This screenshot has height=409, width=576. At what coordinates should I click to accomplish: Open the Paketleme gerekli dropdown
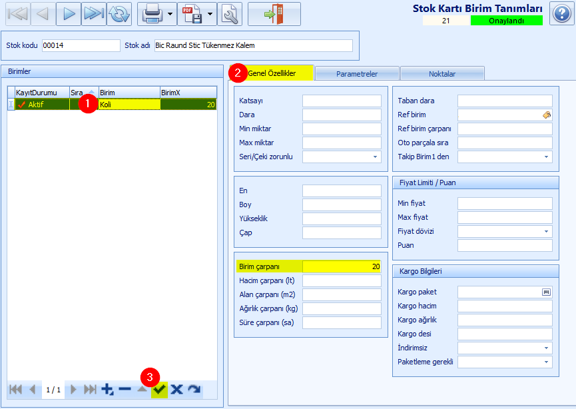pos(546,362)
